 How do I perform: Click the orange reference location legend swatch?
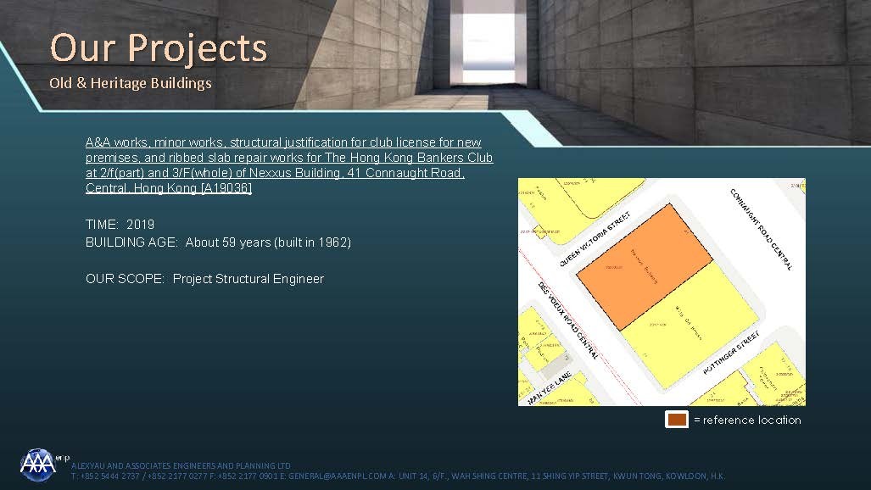[676, 420]
